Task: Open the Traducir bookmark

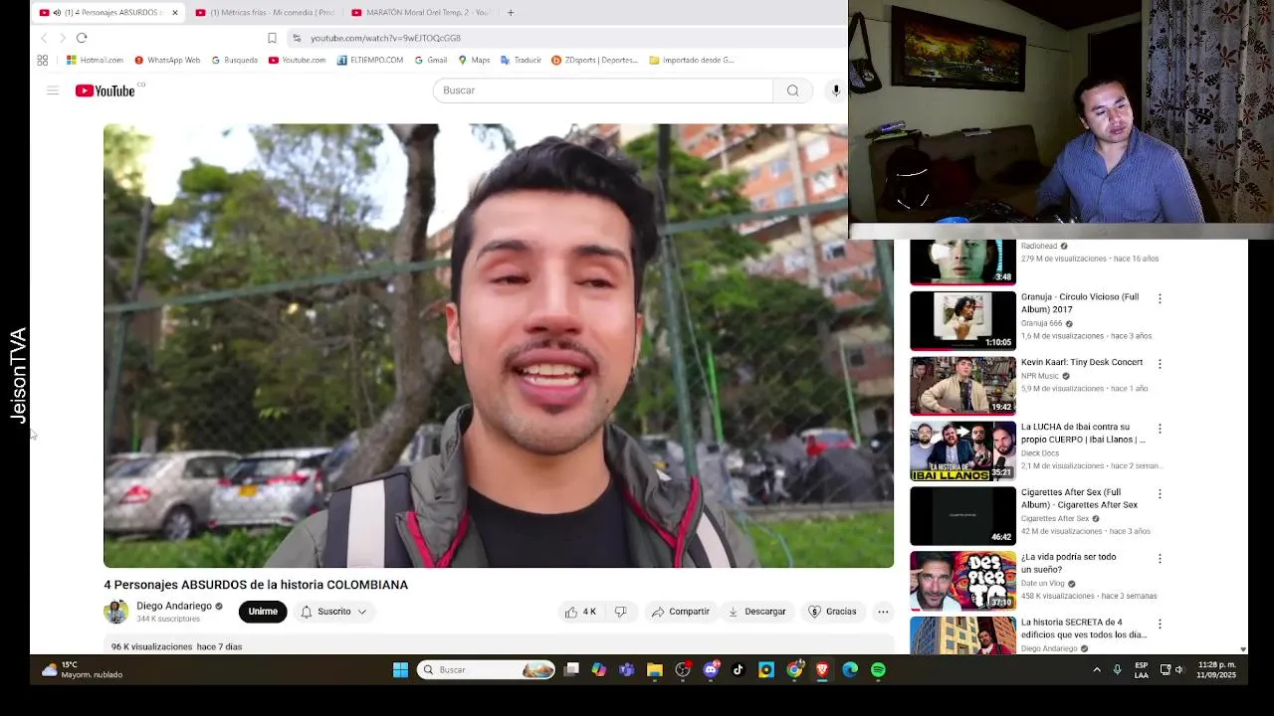Action: tap(522, 60)
